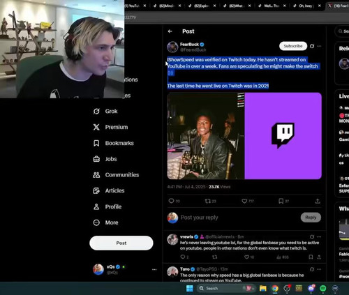Open more options on vrewls reply
Viewport: 349px width, 295px height.
[x=319, y=236]
